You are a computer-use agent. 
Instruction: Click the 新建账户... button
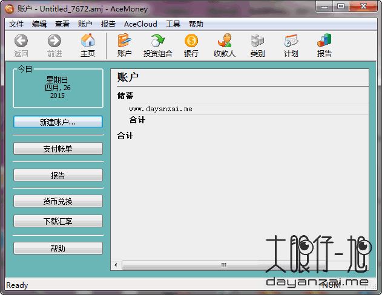(58, 122)
